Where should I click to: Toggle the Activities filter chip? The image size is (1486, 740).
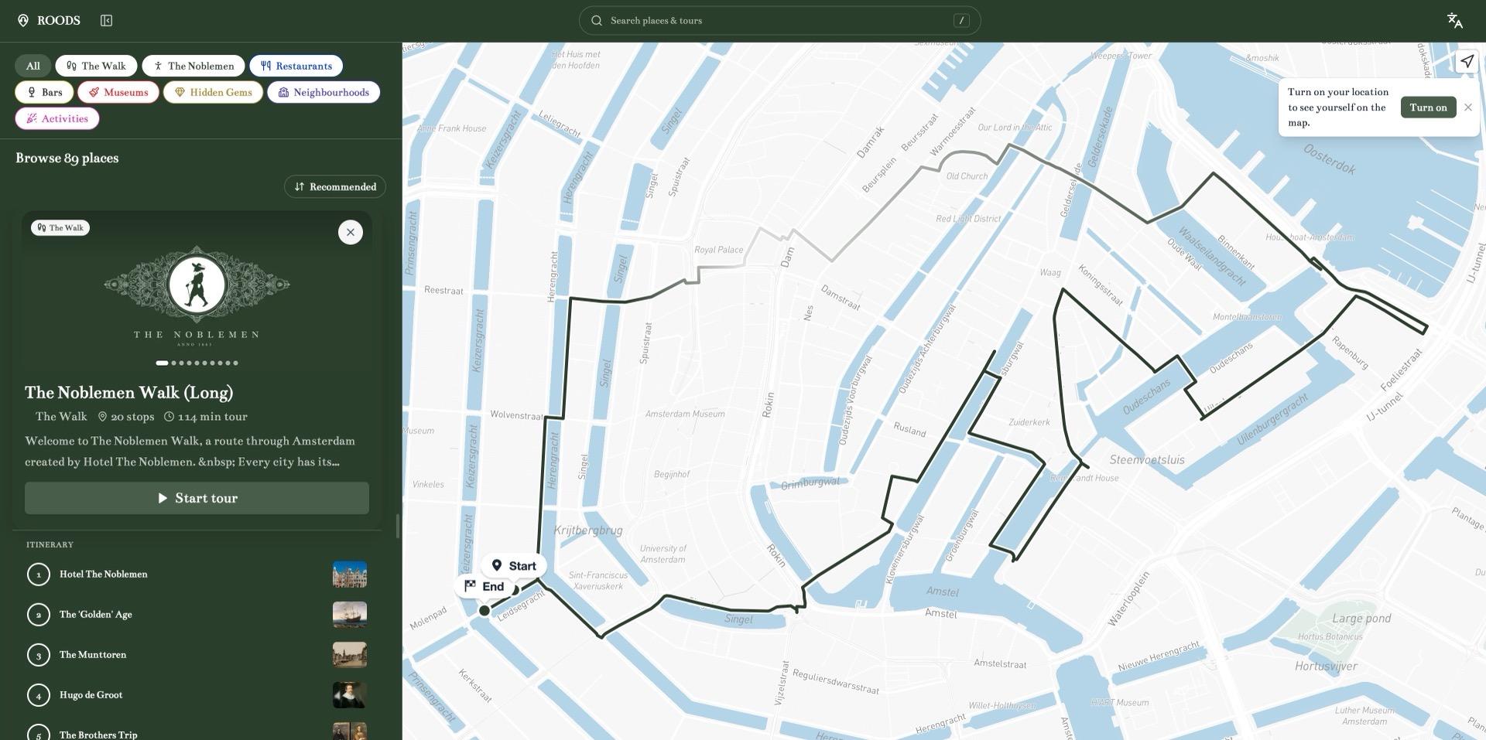point(57,118)
